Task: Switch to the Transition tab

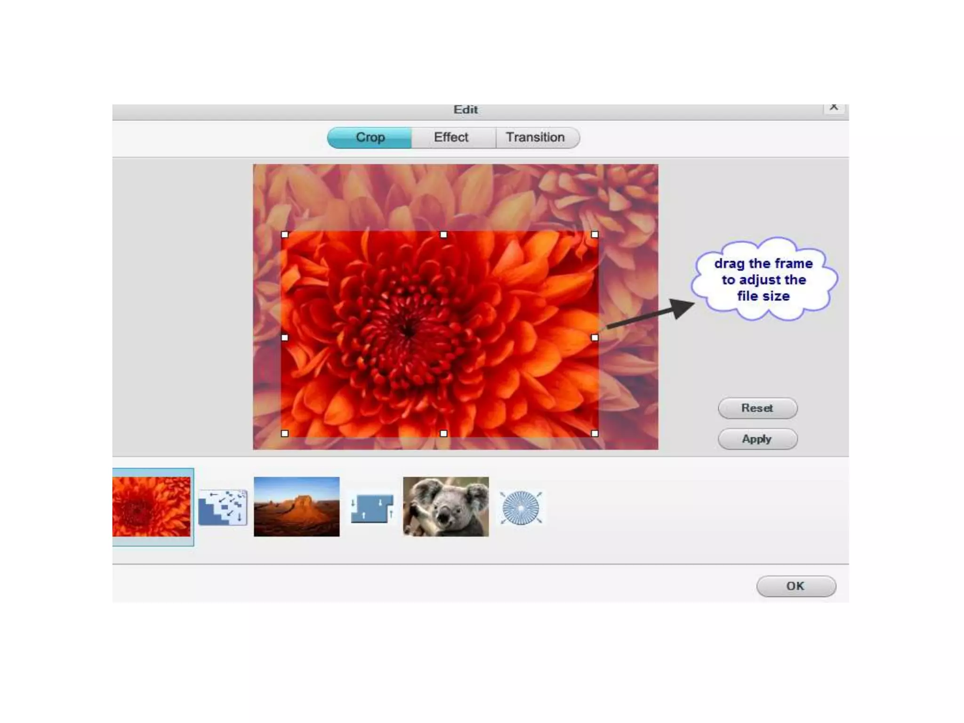Action: click(535, 137)
